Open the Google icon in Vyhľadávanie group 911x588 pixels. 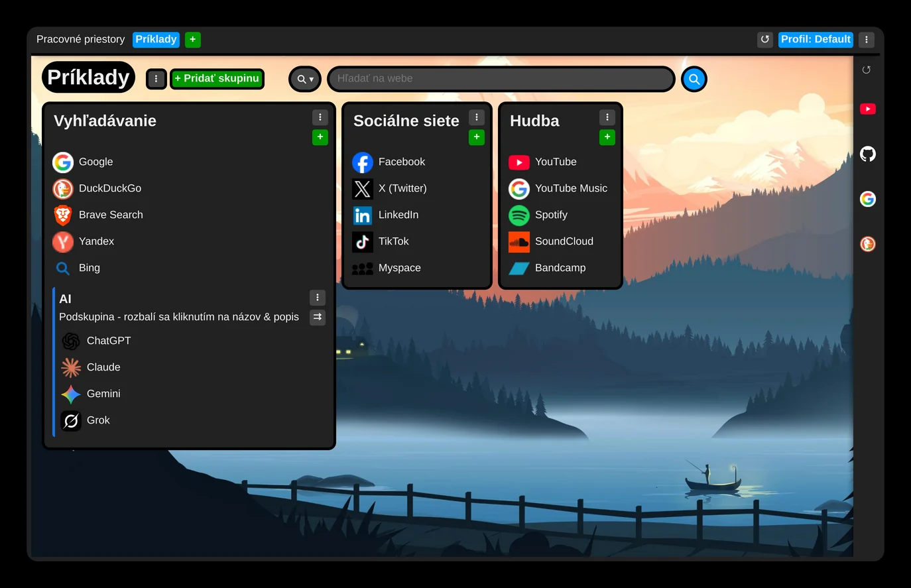(63, 162)
